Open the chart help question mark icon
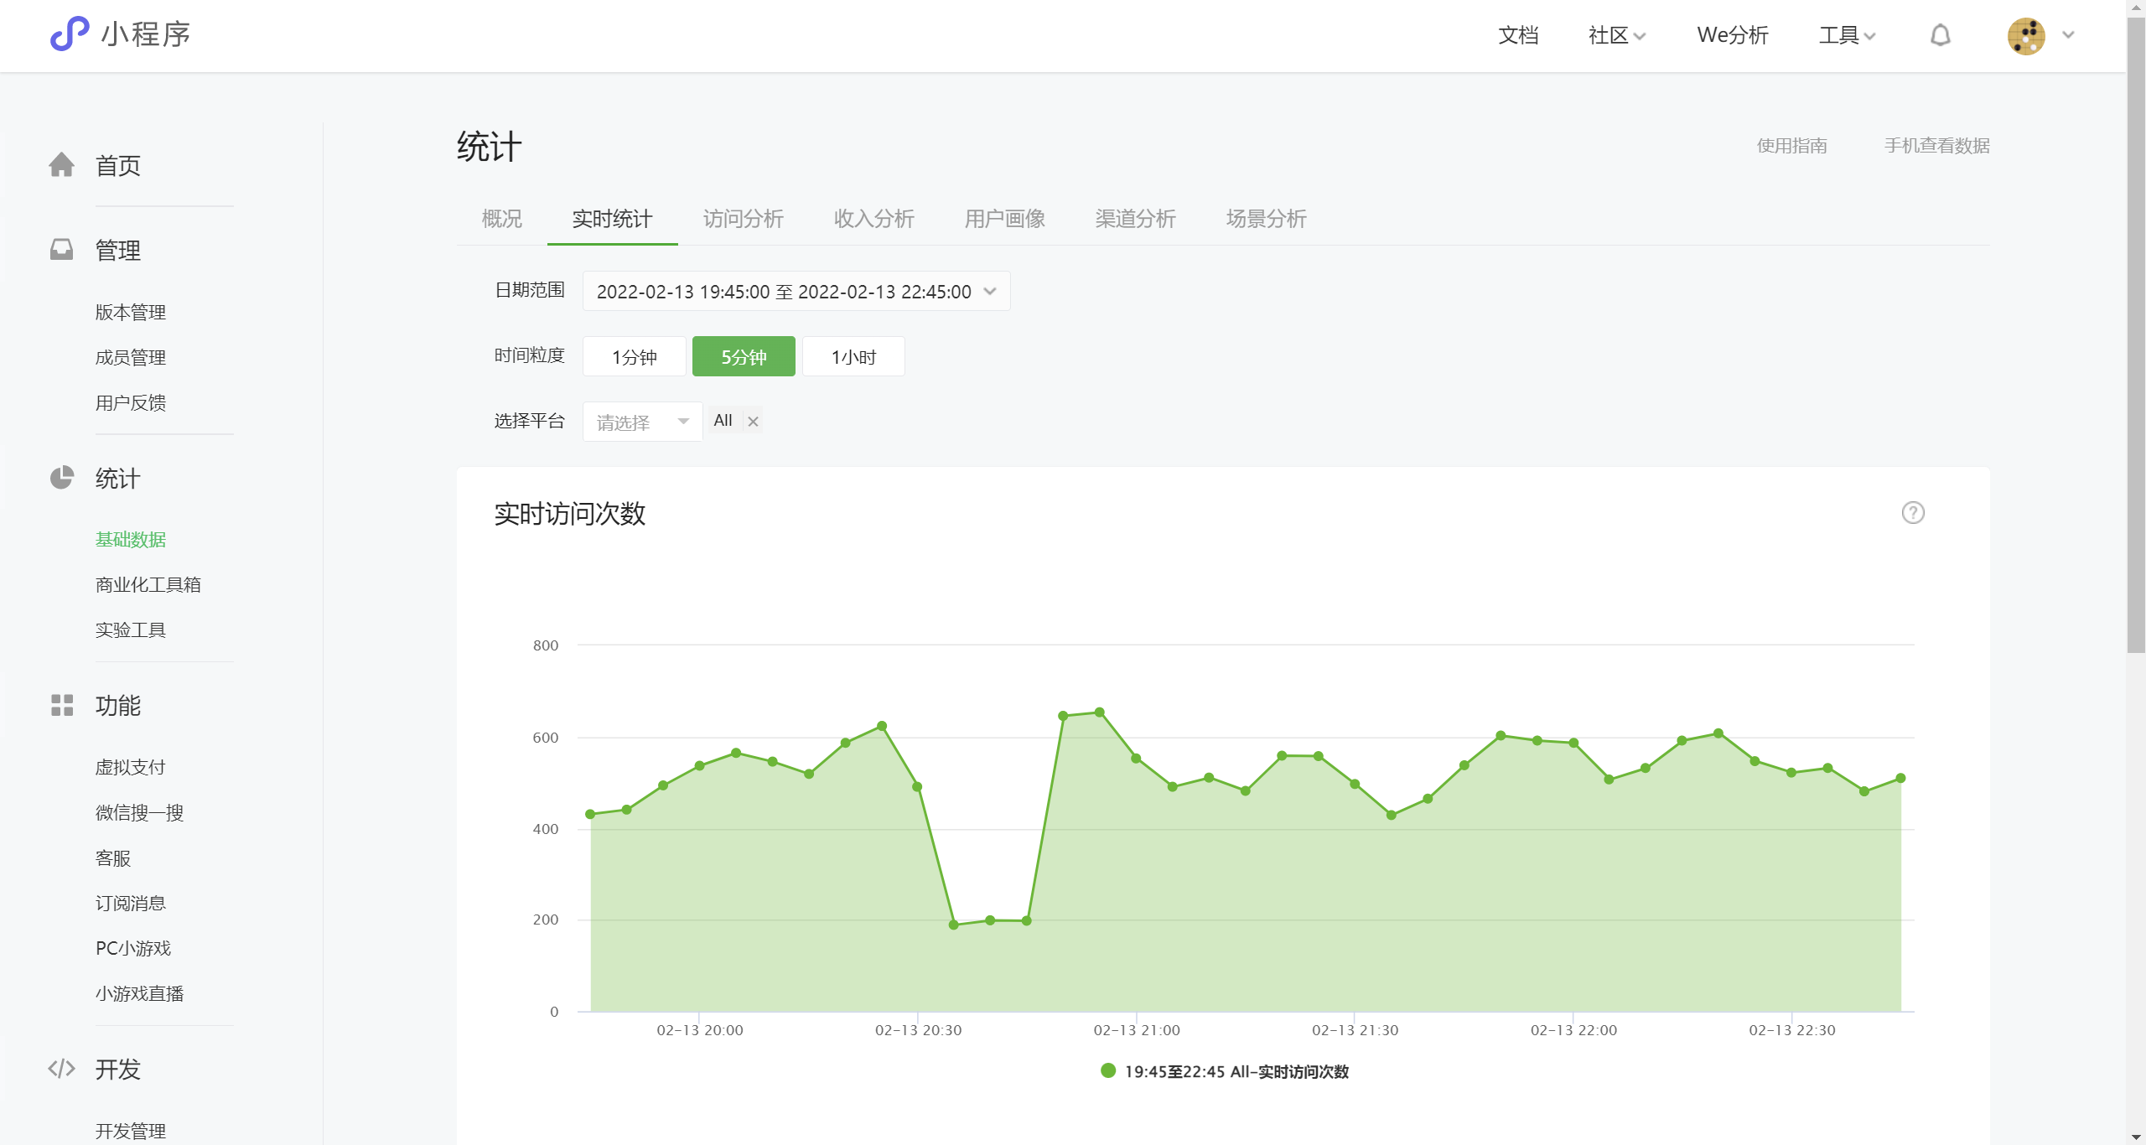The width and height of the screenshot is (2146, 1145). 1912,512
